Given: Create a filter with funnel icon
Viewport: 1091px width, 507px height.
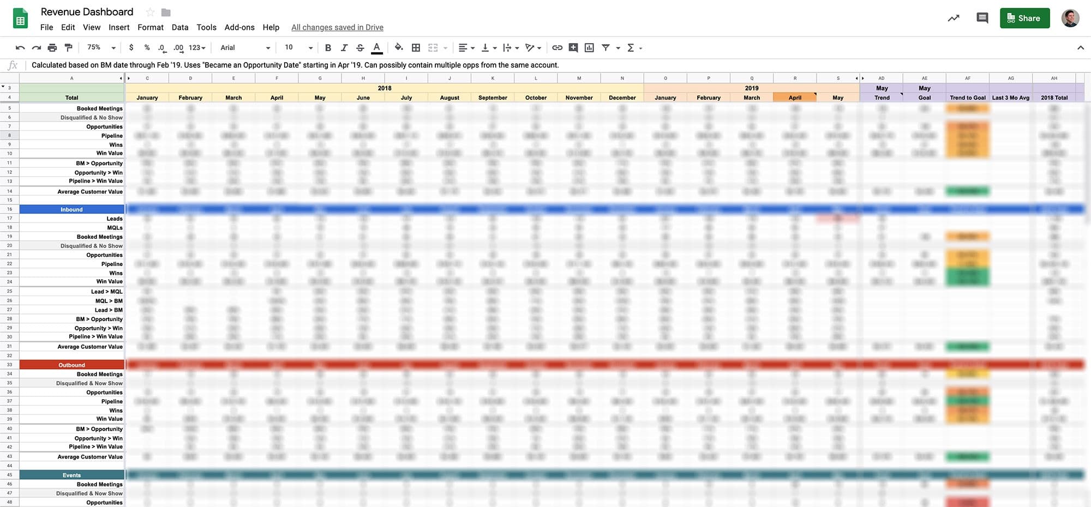Looking at the screenshot, I should (x=606, y=48).
